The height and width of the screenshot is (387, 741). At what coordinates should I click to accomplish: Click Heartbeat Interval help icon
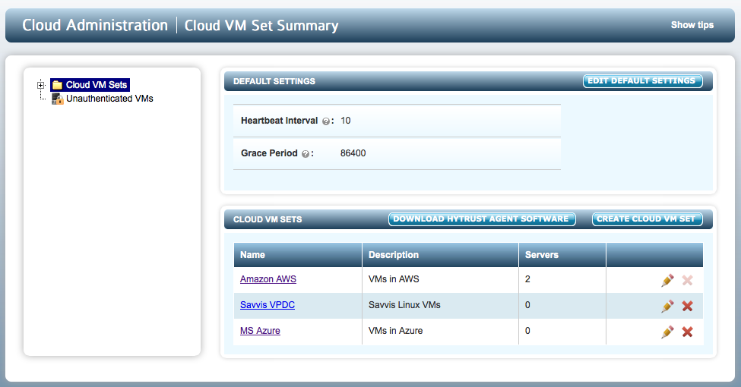click(325, 121)
